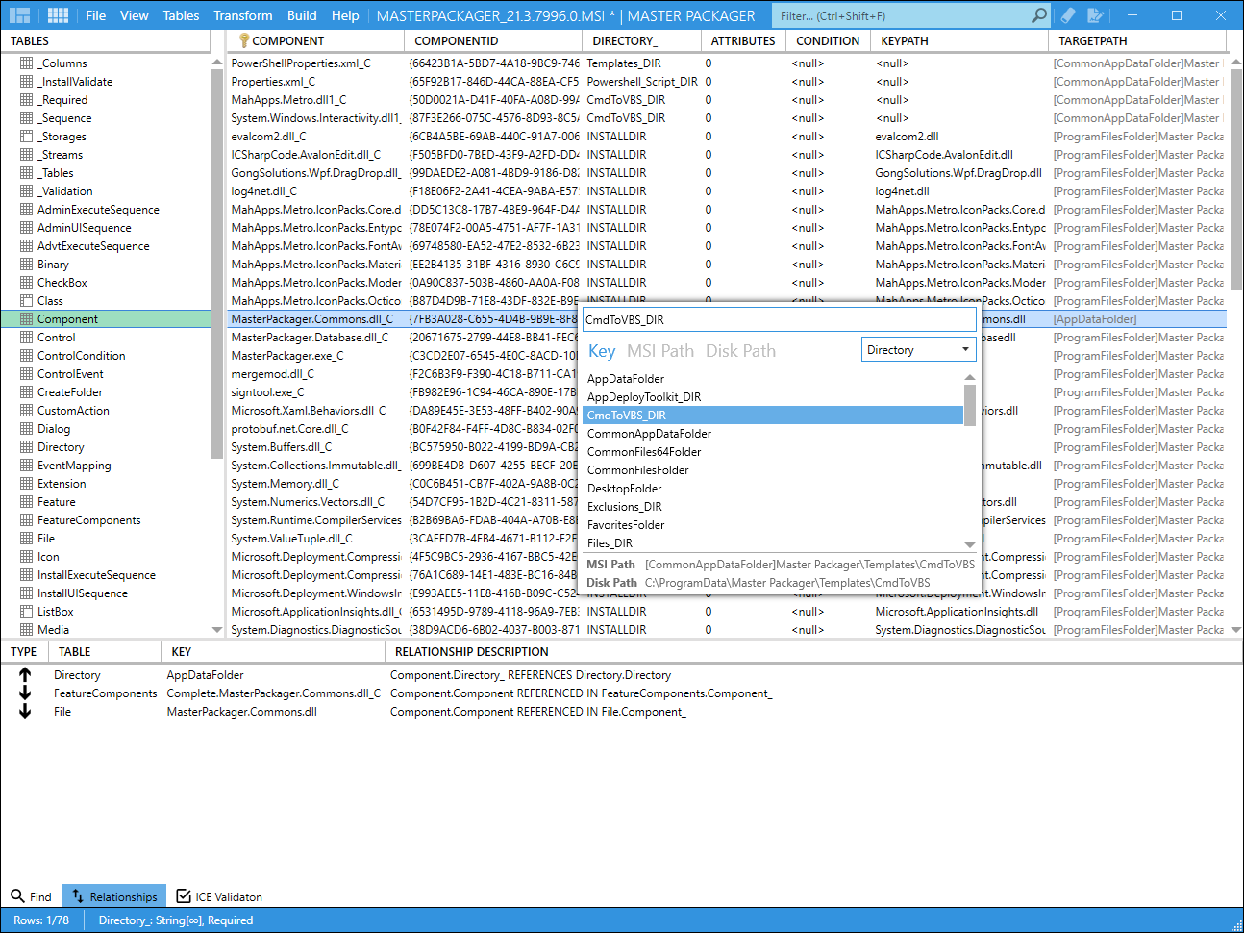Click the down arrow icon beside FeatureComponents row

click(x=23, y=693)
